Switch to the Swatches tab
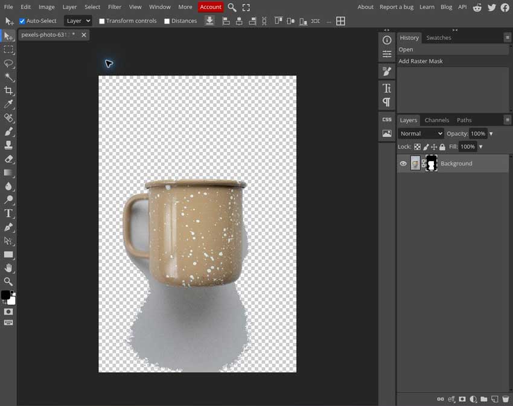This screenshot has height=406, width=513. (x=438, y=37)
